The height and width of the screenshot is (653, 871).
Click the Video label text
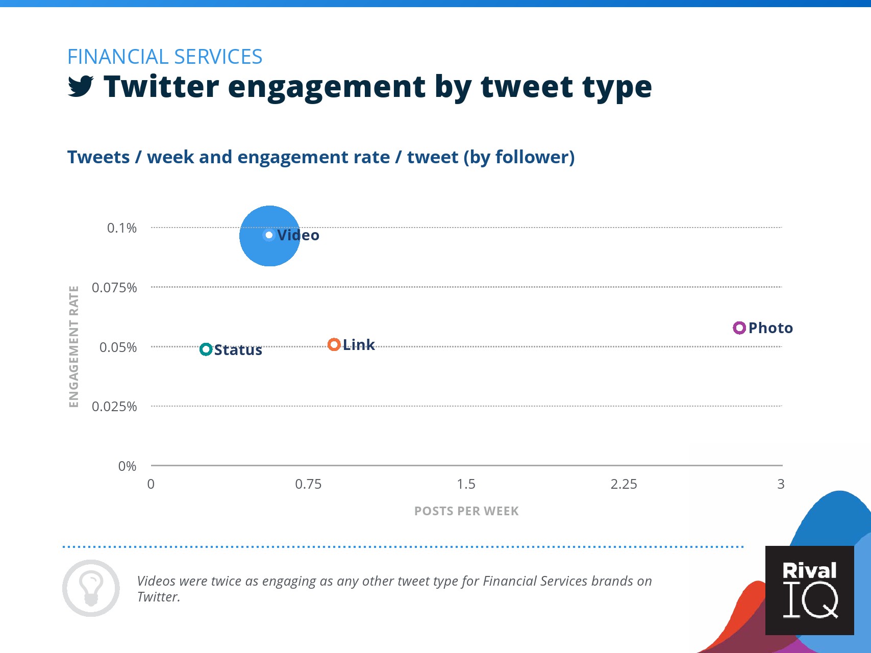298,235
